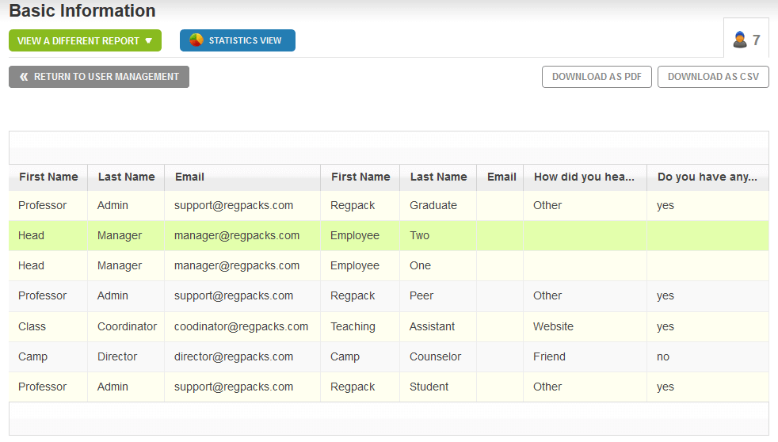Viewport: 778px width, 442px height.
Task: Click the Regpack Student row's 'Student' cell
Action: click(x=429, y=387)
